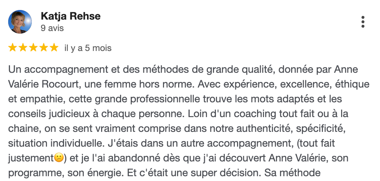Screen dimensions: 380x181
Task: Click the fifth yellow rating star
Action: point(54,48)
